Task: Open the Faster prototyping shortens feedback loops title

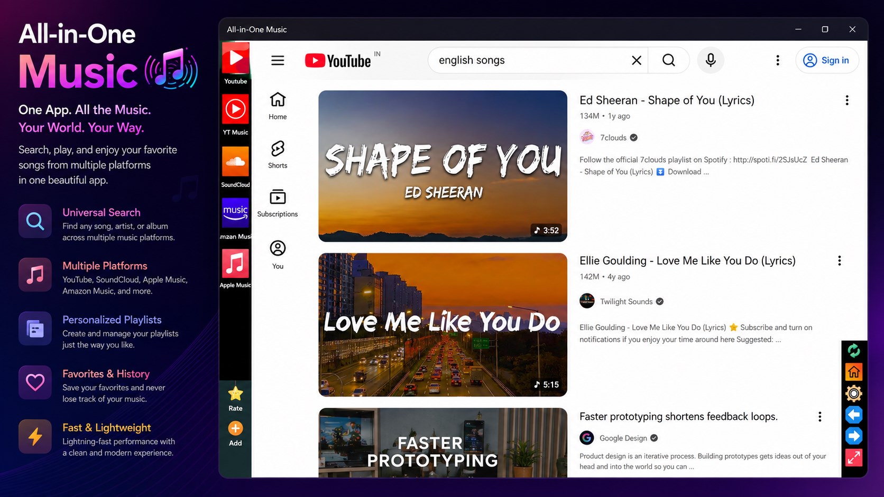Action: tap(678, 417)
